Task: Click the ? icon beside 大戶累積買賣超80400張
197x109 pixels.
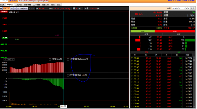Action: click(x=68, y=59)
